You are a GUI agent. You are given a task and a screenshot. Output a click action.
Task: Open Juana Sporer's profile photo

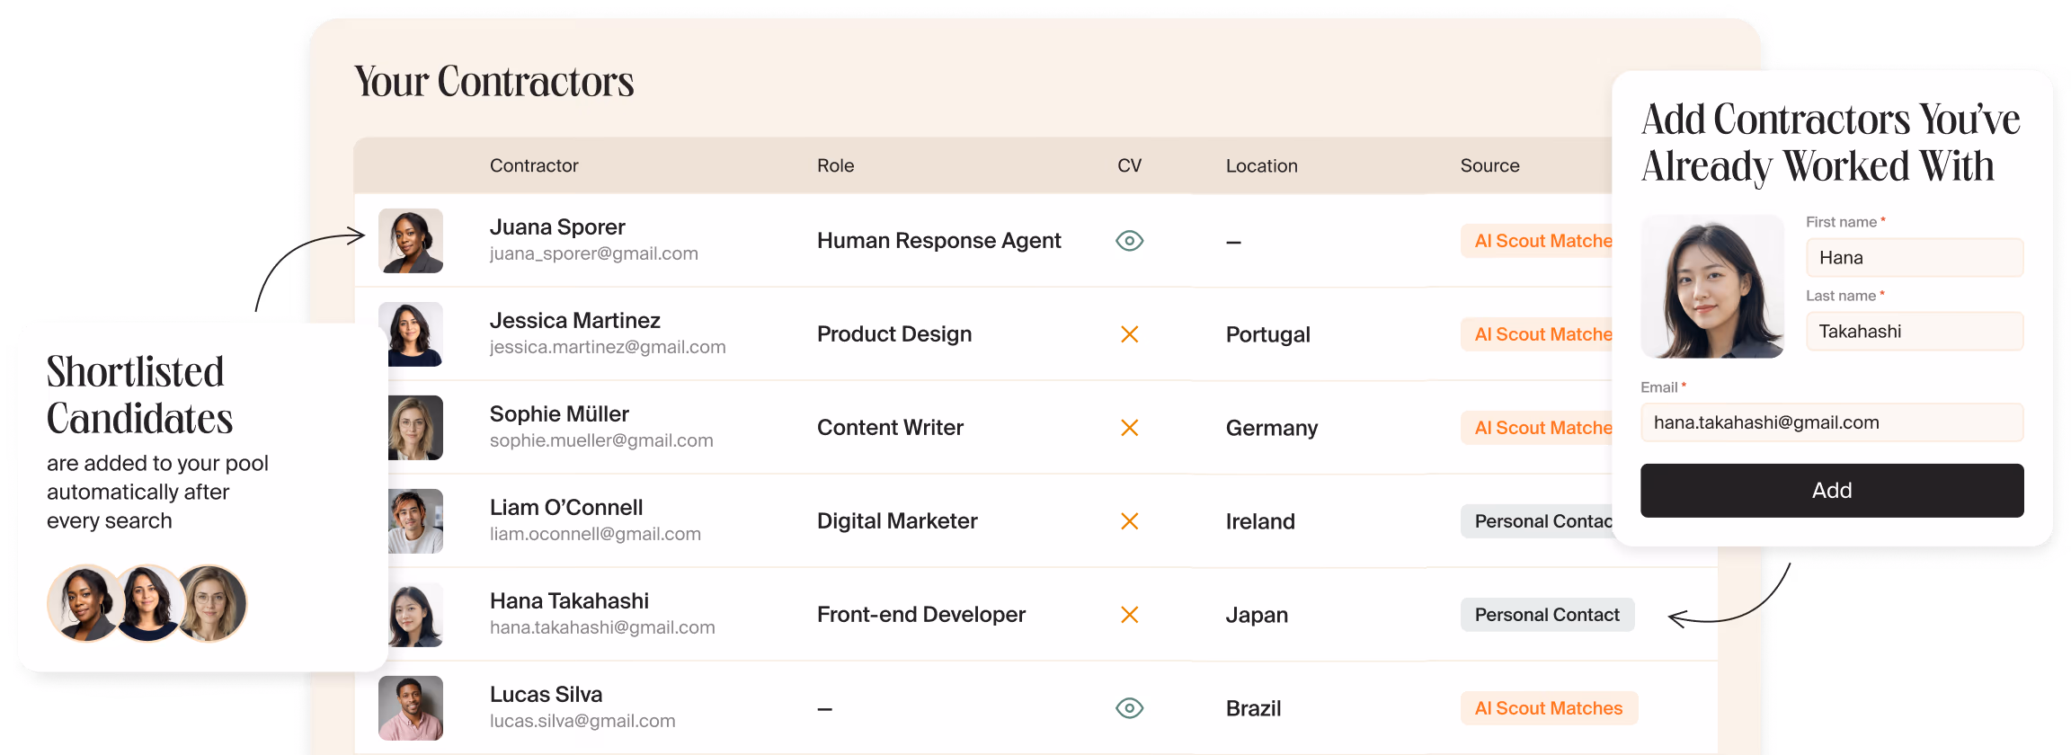coord(411,241)
